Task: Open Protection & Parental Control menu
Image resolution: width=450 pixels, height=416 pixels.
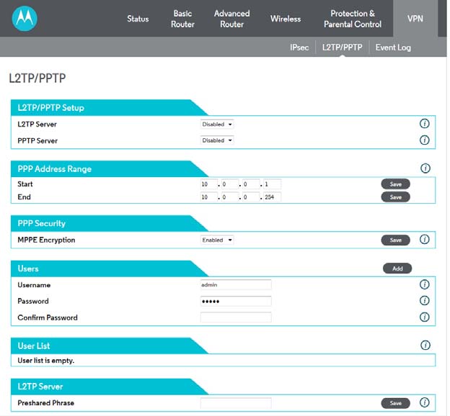Action: click(353, 19)
